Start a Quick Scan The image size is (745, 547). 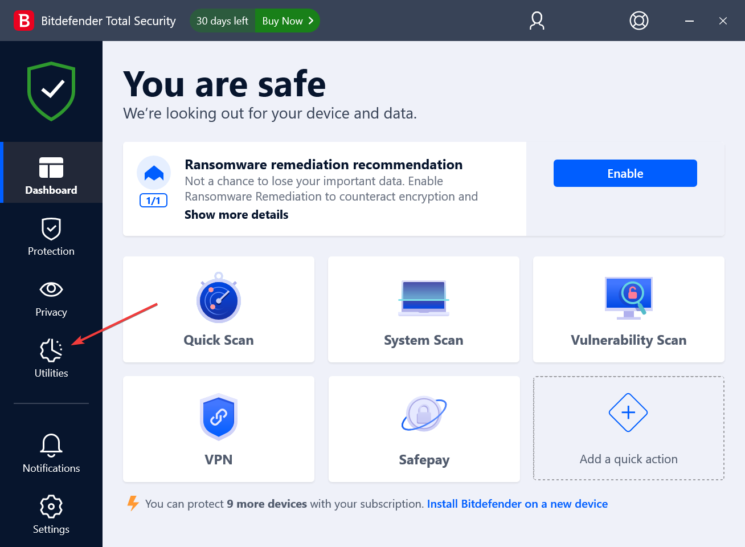coord(219,309)
